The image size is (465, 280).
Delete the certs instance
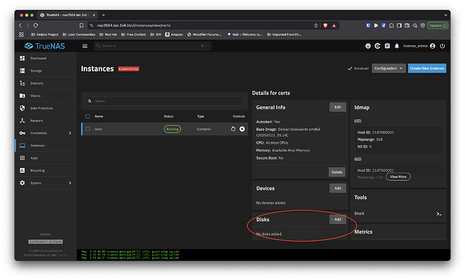click(336, 172)
